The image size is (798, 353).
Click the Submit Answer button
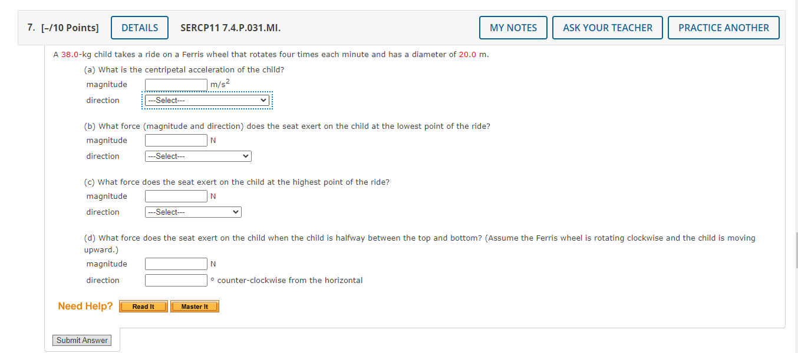tap(81, 340)
